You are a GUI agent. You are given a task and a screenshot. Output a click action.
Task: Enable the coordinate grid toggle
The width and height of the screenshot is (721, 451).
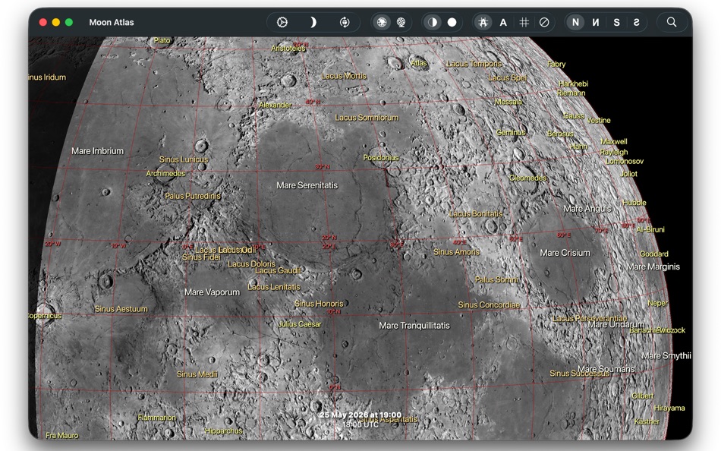click(x=524, y=22)
